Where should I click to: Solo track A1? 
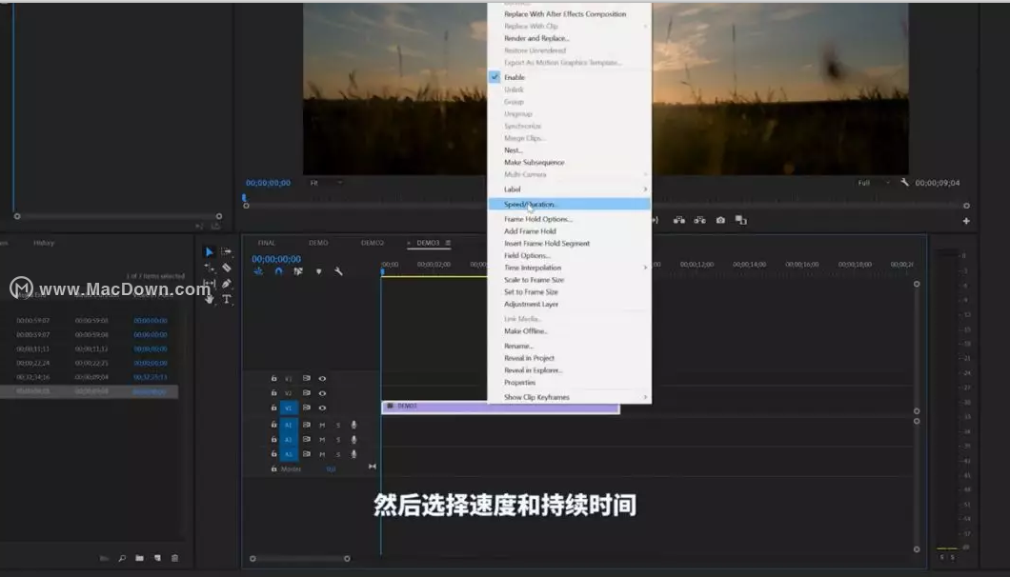pos(338,425)
